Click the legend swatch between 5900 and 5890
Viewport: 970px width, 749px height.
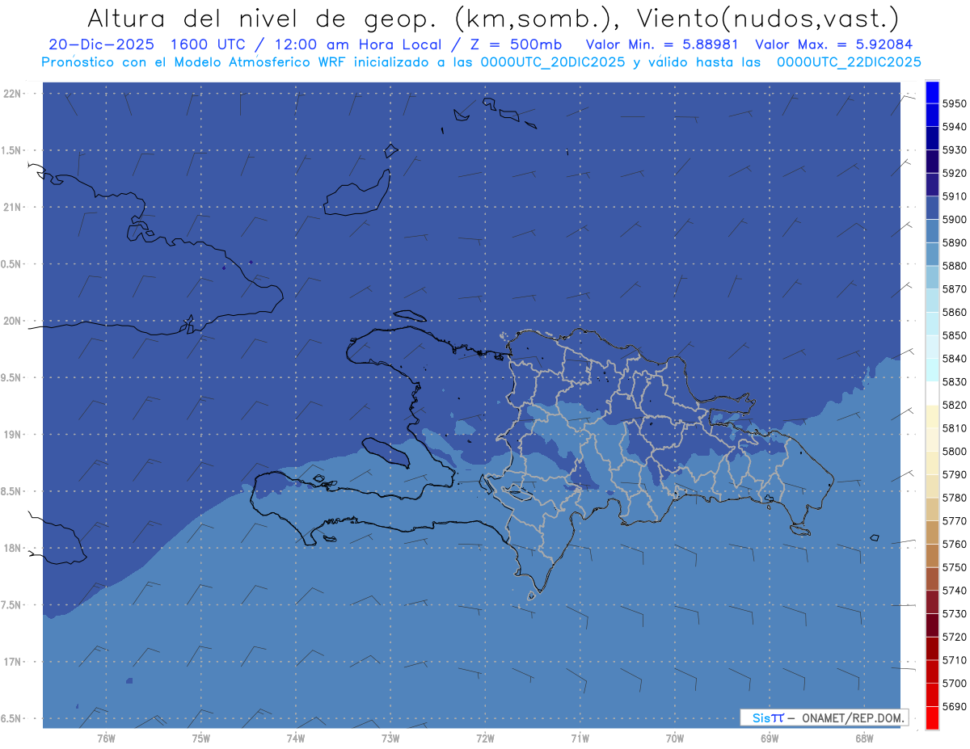932,231
